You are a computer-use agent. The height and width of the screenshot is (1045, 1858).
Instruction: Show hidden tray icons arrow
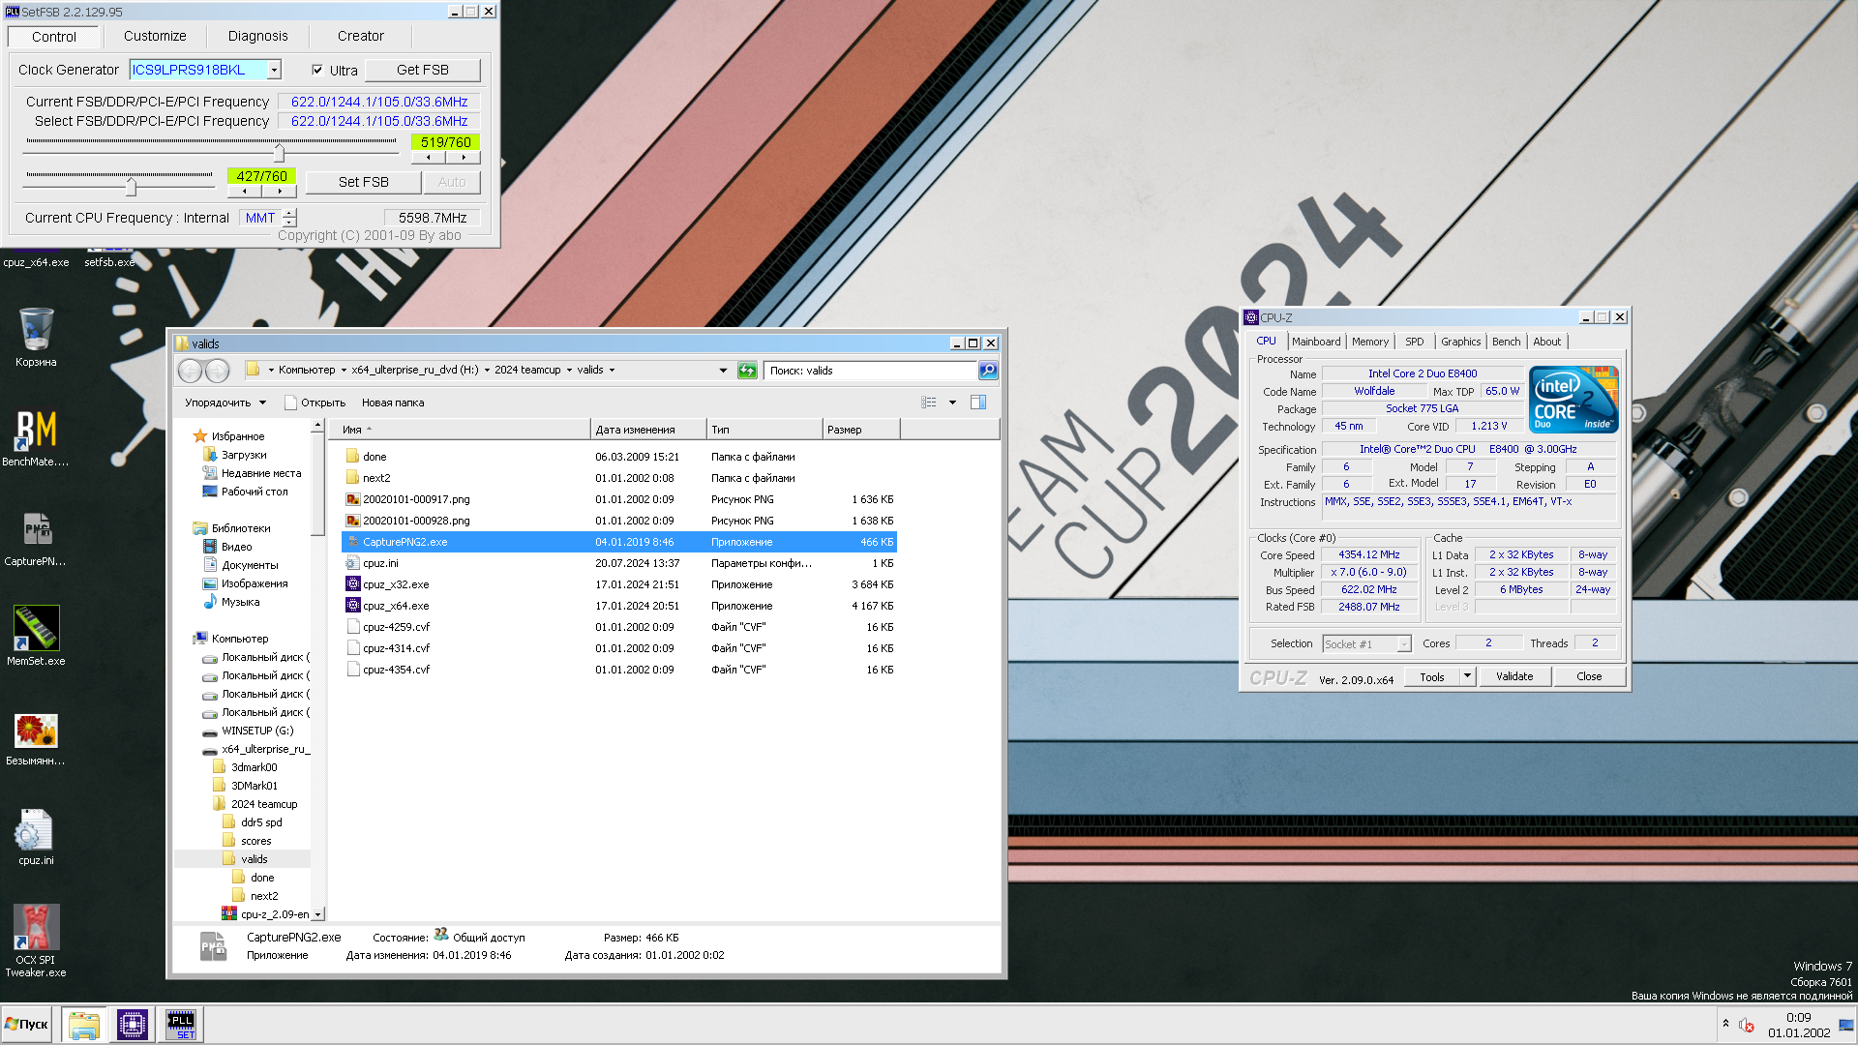tap(1725, 1024)
